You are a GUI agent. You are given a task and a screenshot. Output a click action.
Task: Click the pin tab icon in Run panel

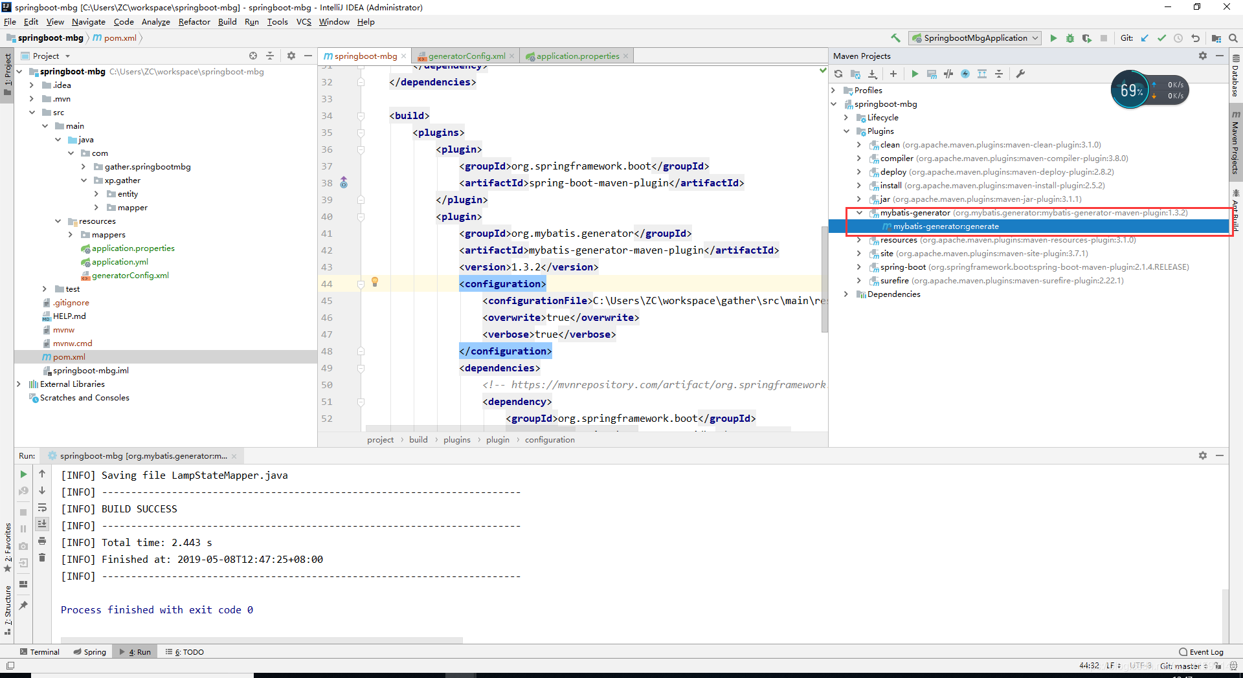click(x=23, y=606)
